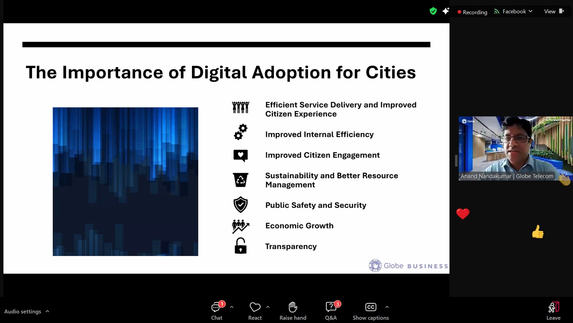Click the live stream signal icon

pyautogui.click(x=497, y=12)
